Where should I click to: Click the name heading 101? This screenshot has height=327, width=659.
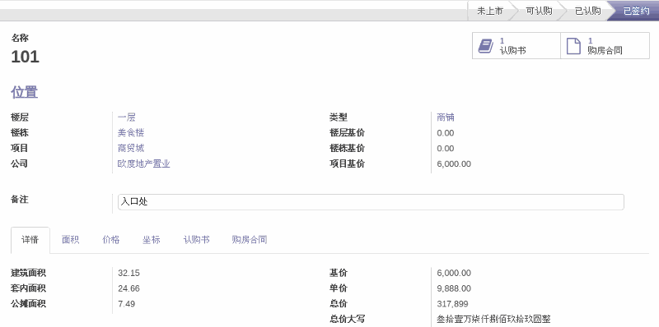click(26, 57)
